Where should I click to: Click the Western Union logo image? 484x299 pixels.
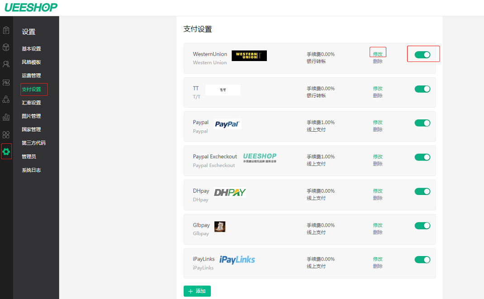pos(249,56)
